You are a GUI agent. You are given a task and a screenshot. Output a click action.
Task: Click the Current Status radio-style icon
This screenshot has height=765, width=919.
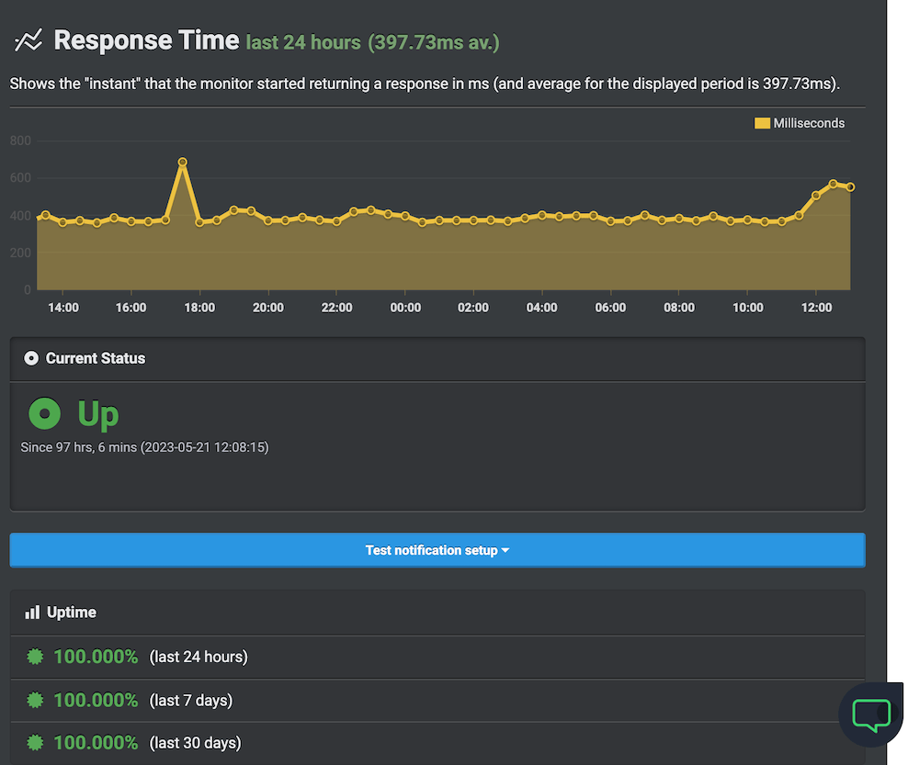31,358
